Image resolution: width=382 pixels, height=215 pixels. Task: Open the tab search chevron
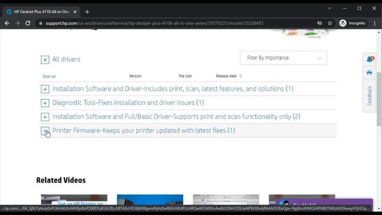329,8
